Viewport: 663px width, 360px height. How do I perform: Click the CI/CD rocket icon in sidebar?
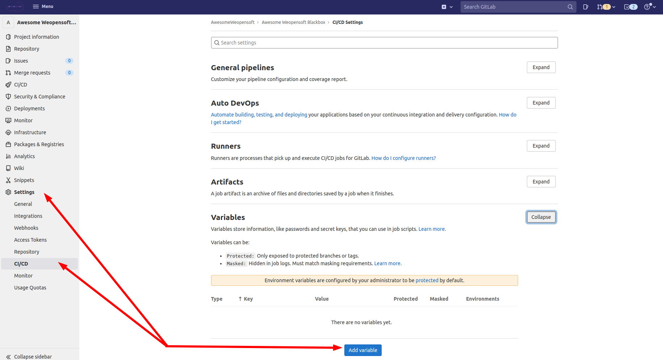click(8, 85)
